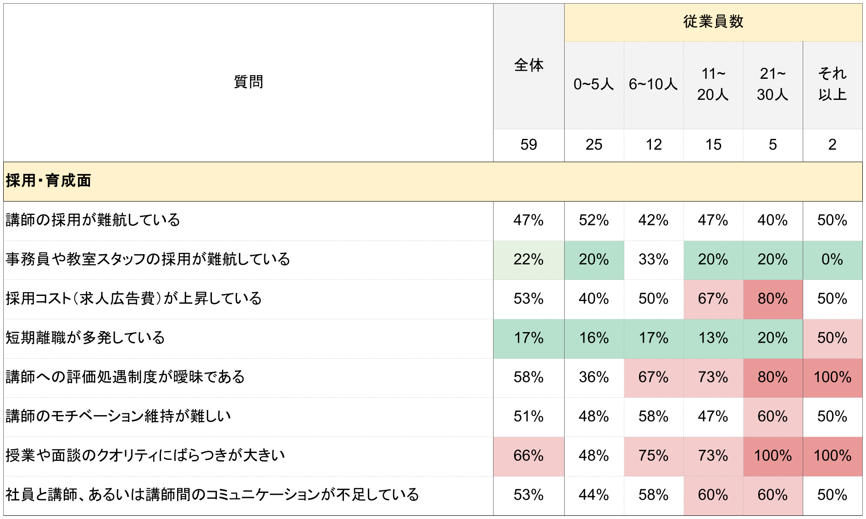
Task: Click the 従業員数 group header
Action: pyautogui.click(x=713, y=22)
